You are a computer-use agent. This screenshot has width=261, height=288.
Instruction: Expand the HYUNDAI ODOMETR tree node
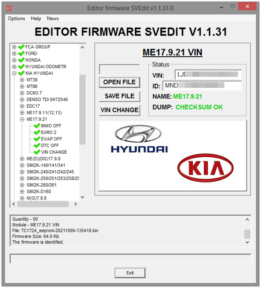pyautogui.click(x=14, y=66)
